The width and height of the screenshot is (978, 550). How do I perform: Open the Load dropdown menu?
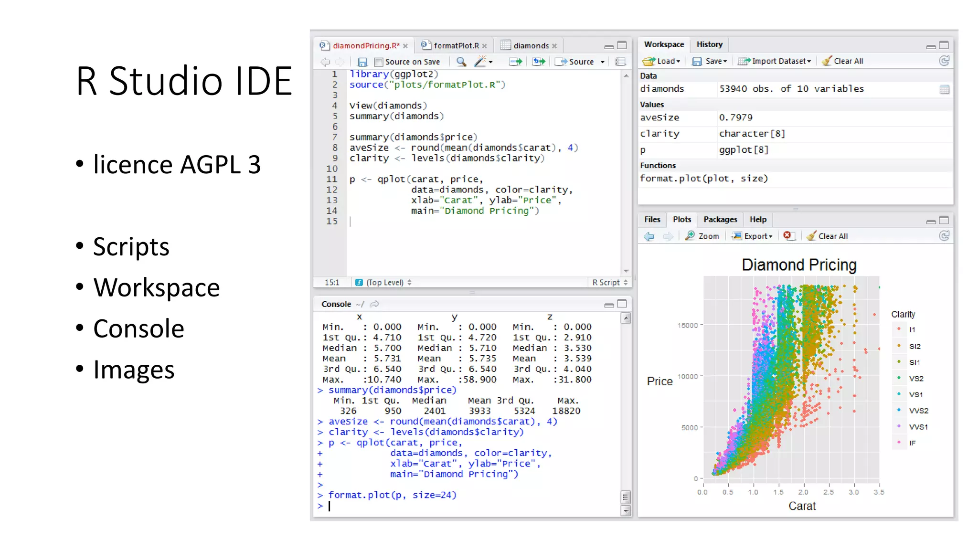[678, 62]
